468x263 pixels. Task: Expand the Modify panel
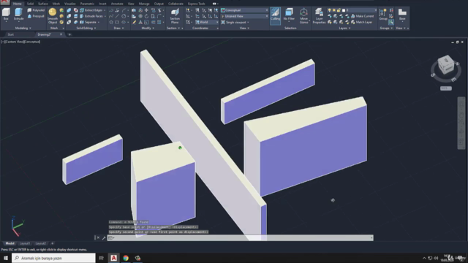click(148, 28)
